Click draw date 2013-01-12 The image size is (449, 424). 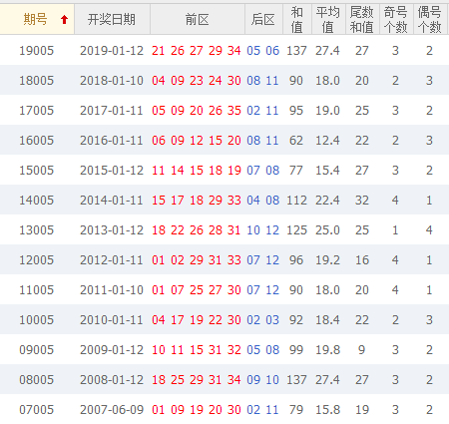tap(112, 230)
